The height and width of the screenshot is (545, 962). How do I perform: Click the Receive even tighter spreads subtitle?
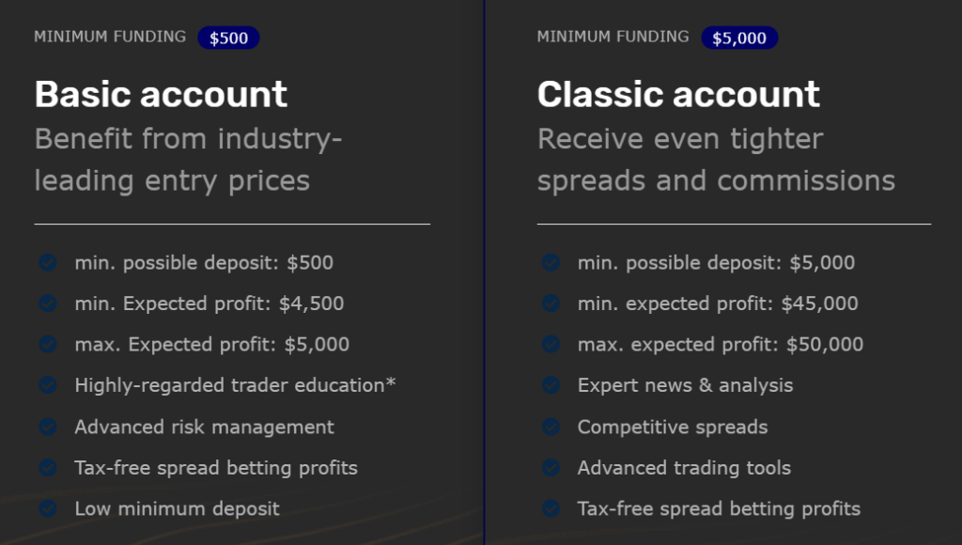point(716,160)
